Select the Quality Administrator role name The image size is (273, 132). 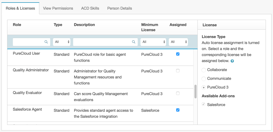31,70
